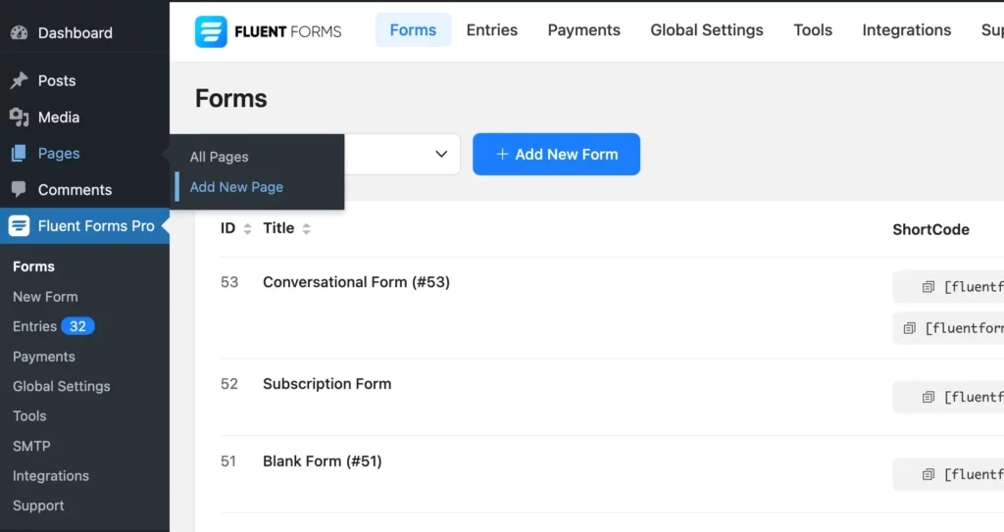This screenshot has width=1004, height=532.
Task: Open the Global Settings tab
Action: (x=707, y=30)
